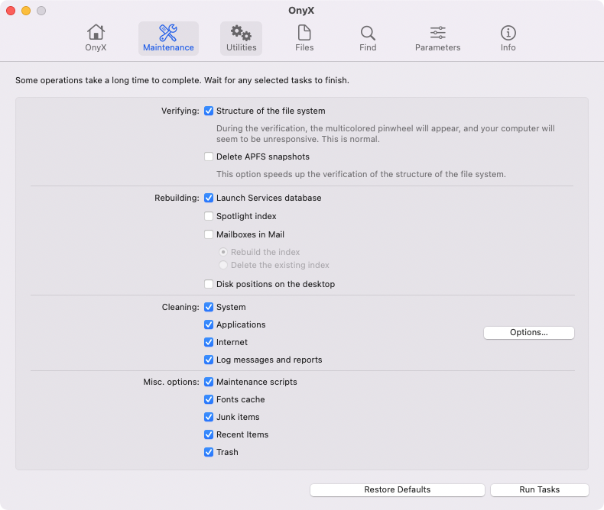This screenshot has width=604, height=510.
Task: Close the OnyX window
Action: pyautogui.click(x=11, y=11)
